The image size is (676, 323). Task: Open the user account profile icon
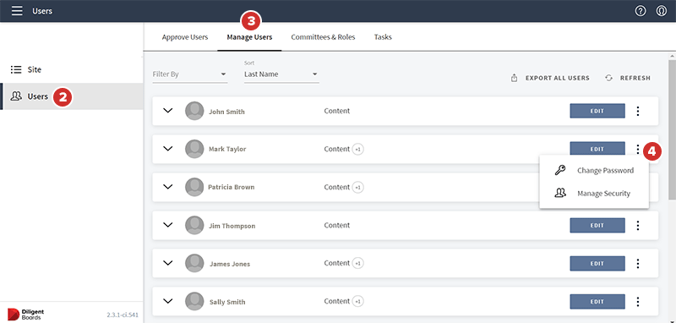tap(662, 11)
